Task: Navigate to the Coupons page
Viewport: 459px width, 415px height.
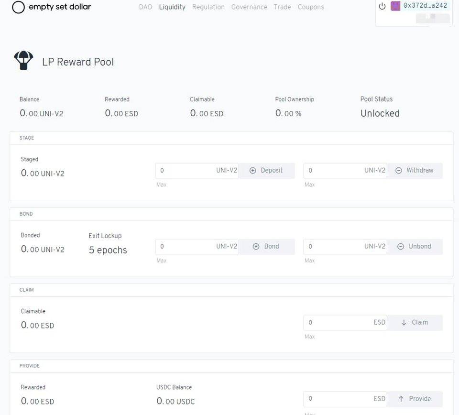Action: pyautogui.click(x=310, y=7)
